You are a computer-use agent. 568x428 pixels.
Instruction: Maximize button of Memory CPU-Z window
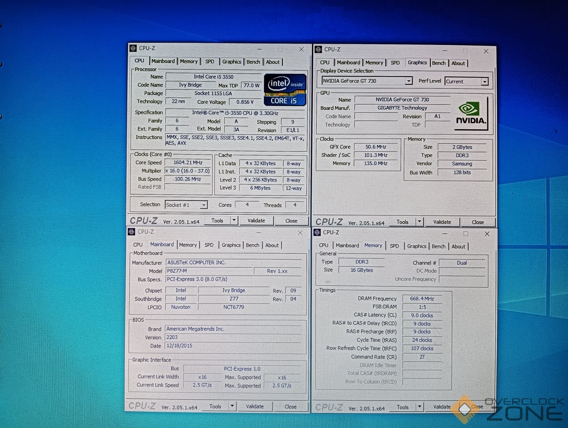465,234
